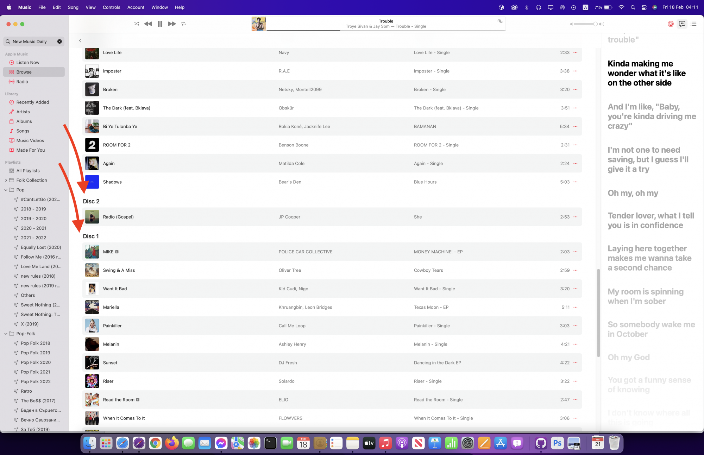Open Photoshop from the Dock

pyautogui.click(x=557, y=443)
